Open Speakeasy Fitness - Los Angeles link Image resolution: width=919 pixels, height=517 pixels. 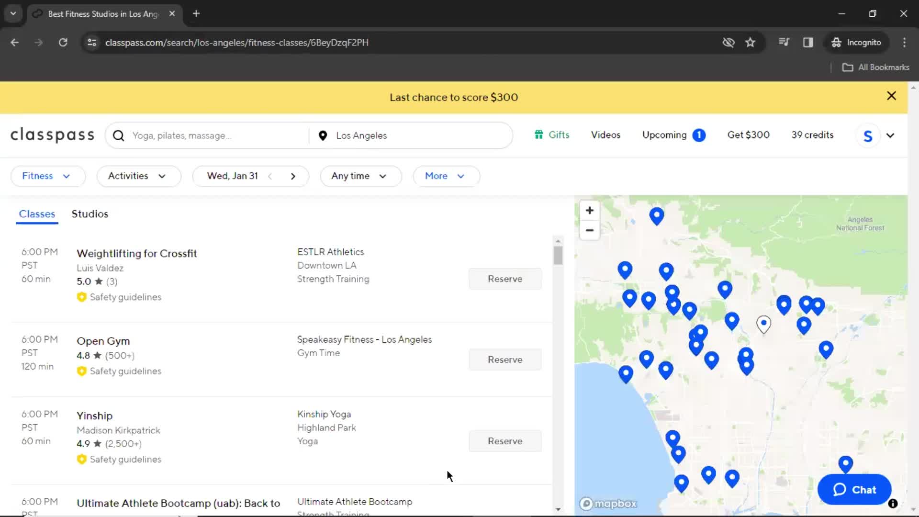(x=364, y=340)
